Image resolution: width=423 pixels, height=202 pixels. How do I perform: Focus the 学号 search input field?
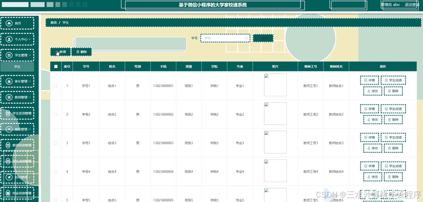225,38
